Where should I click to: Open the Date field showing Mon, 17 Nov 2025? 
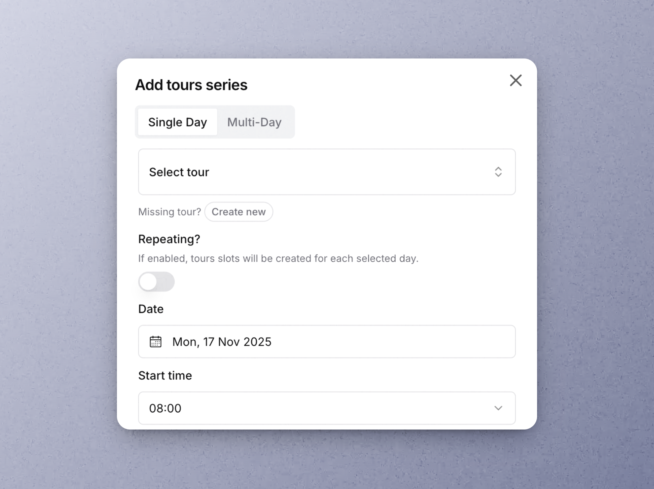point(327,342)
